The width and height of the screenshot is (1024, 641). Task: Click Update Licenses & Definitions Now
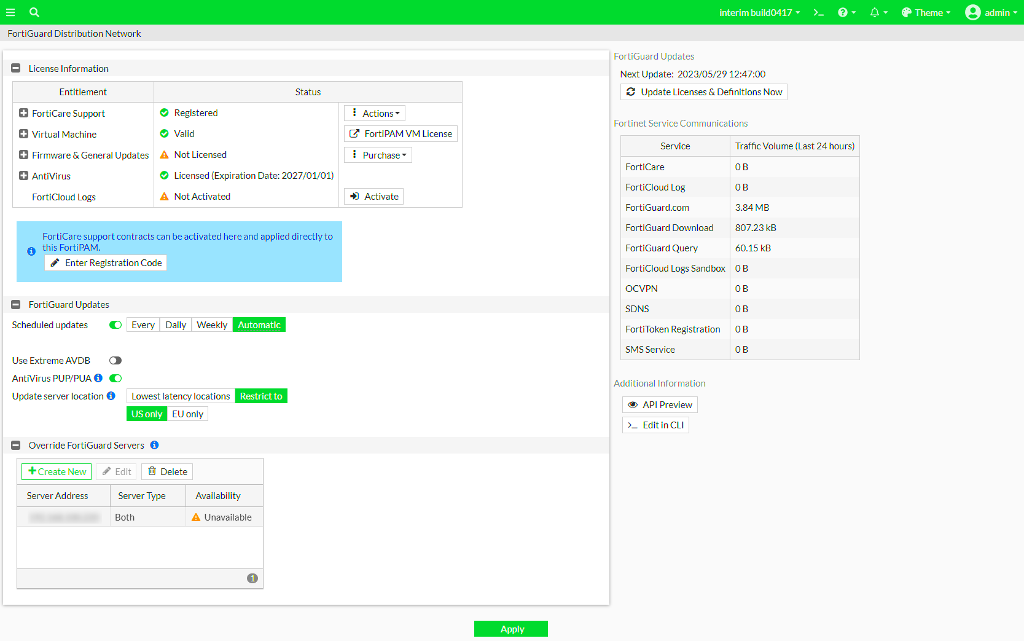[704, 92]
